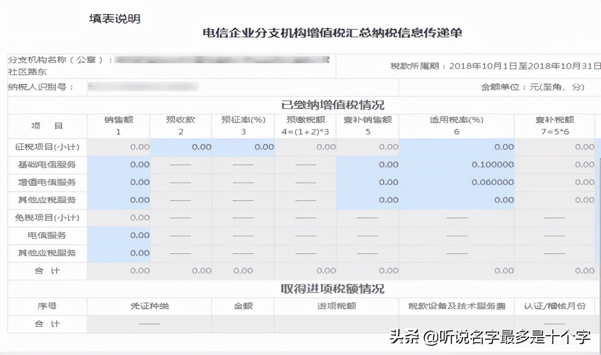Click the 预缴税额 column header

[306, 124]
